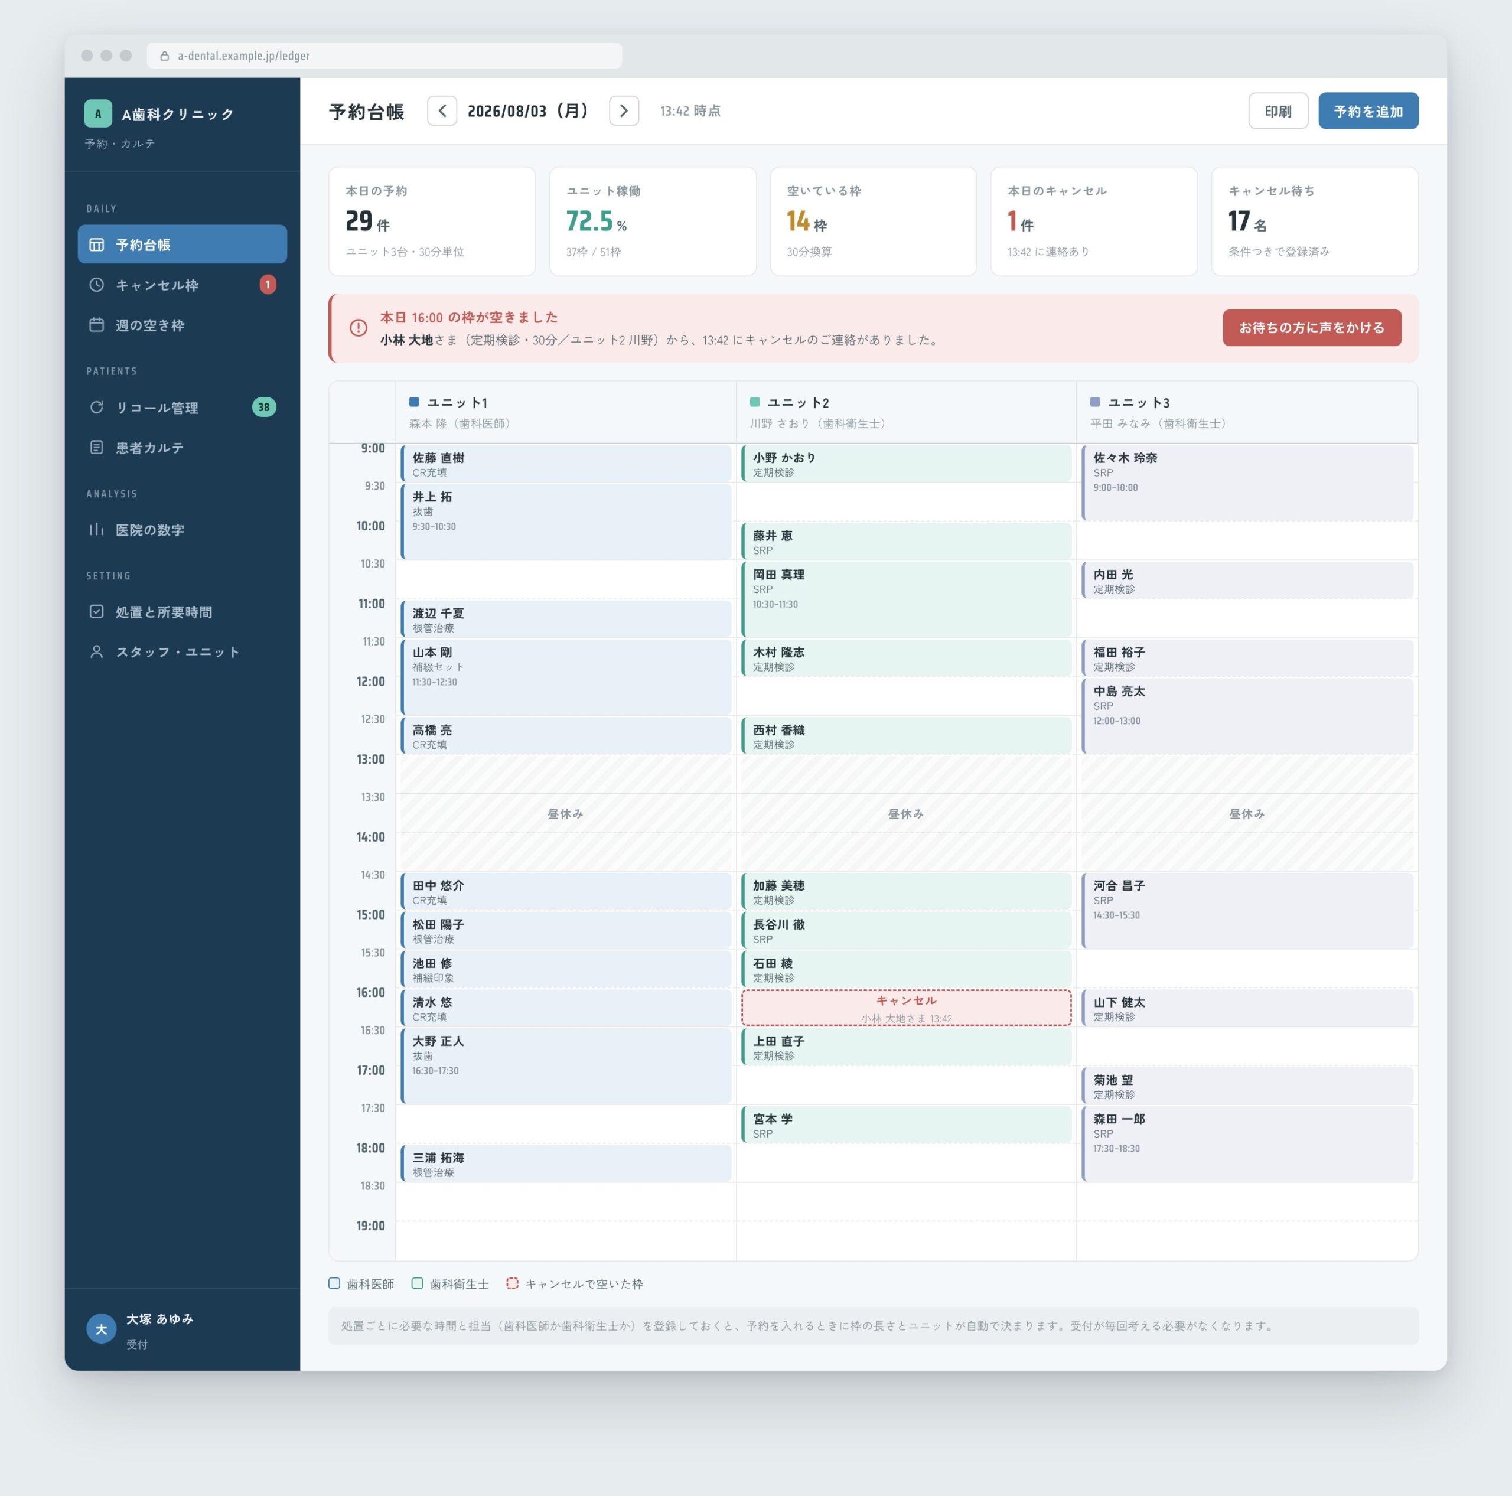Click the 処置と所要時間 checkbox icon

pyautogui.click(x=96, y=611)
